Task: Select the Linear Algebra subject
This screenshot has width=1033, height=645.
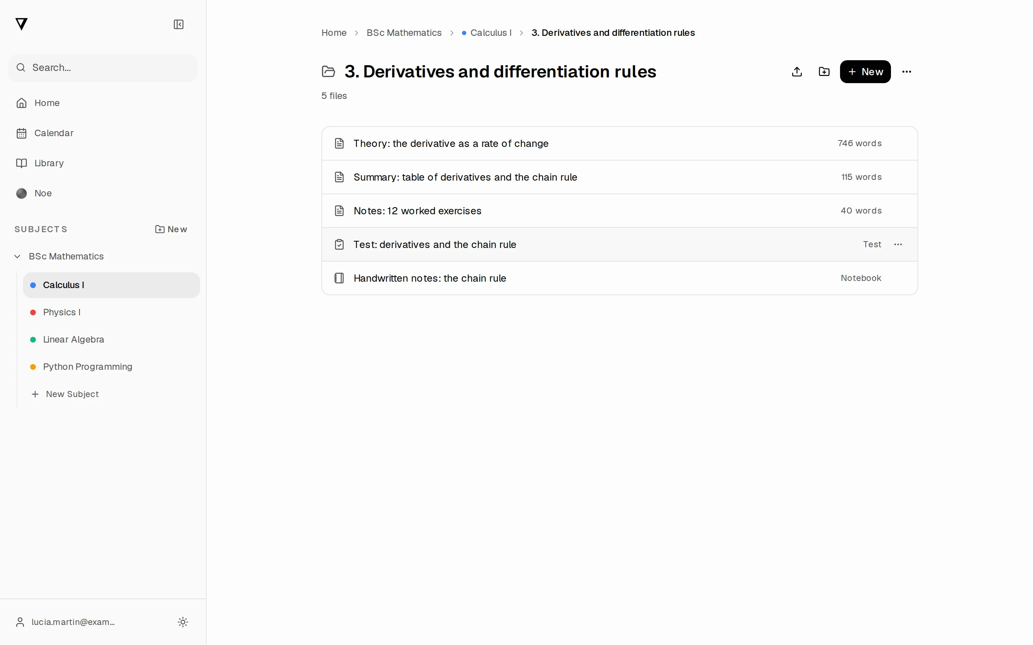Action: (x=112, y=340)
